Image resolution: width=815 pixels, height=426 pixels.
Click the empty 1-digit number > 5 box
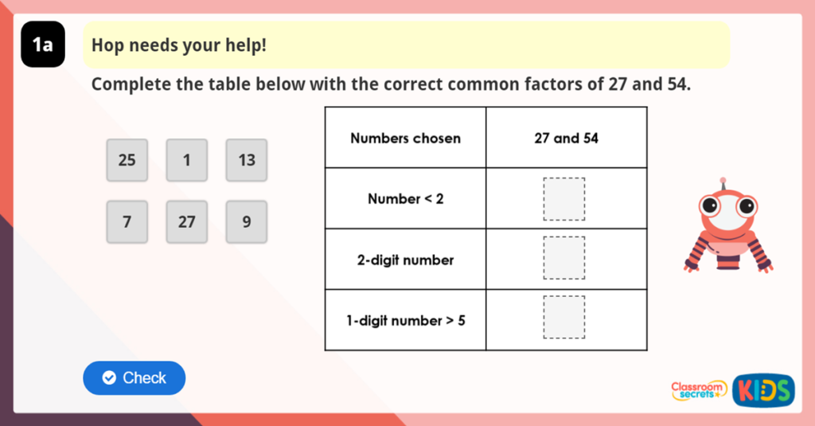[x=564, y=317]
